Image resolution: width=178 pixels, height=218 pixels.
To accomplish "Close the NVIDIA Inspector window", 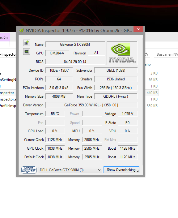I will 138,29.
